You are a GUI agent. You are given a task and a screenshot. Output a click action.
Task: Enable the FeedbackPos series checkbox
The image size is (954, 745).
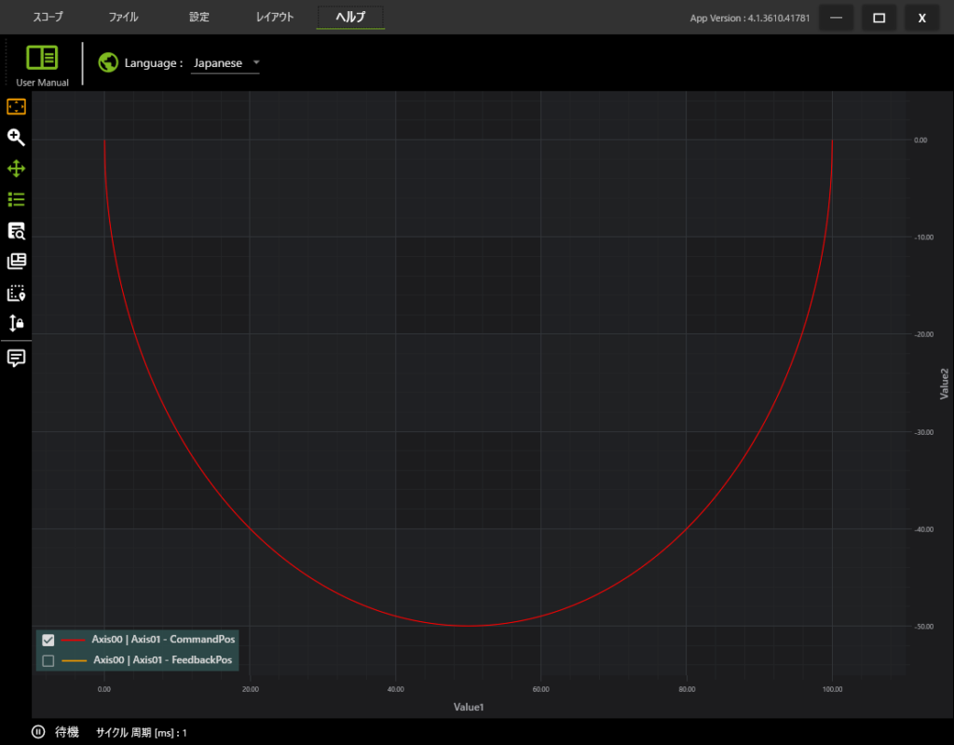point(48,660)
